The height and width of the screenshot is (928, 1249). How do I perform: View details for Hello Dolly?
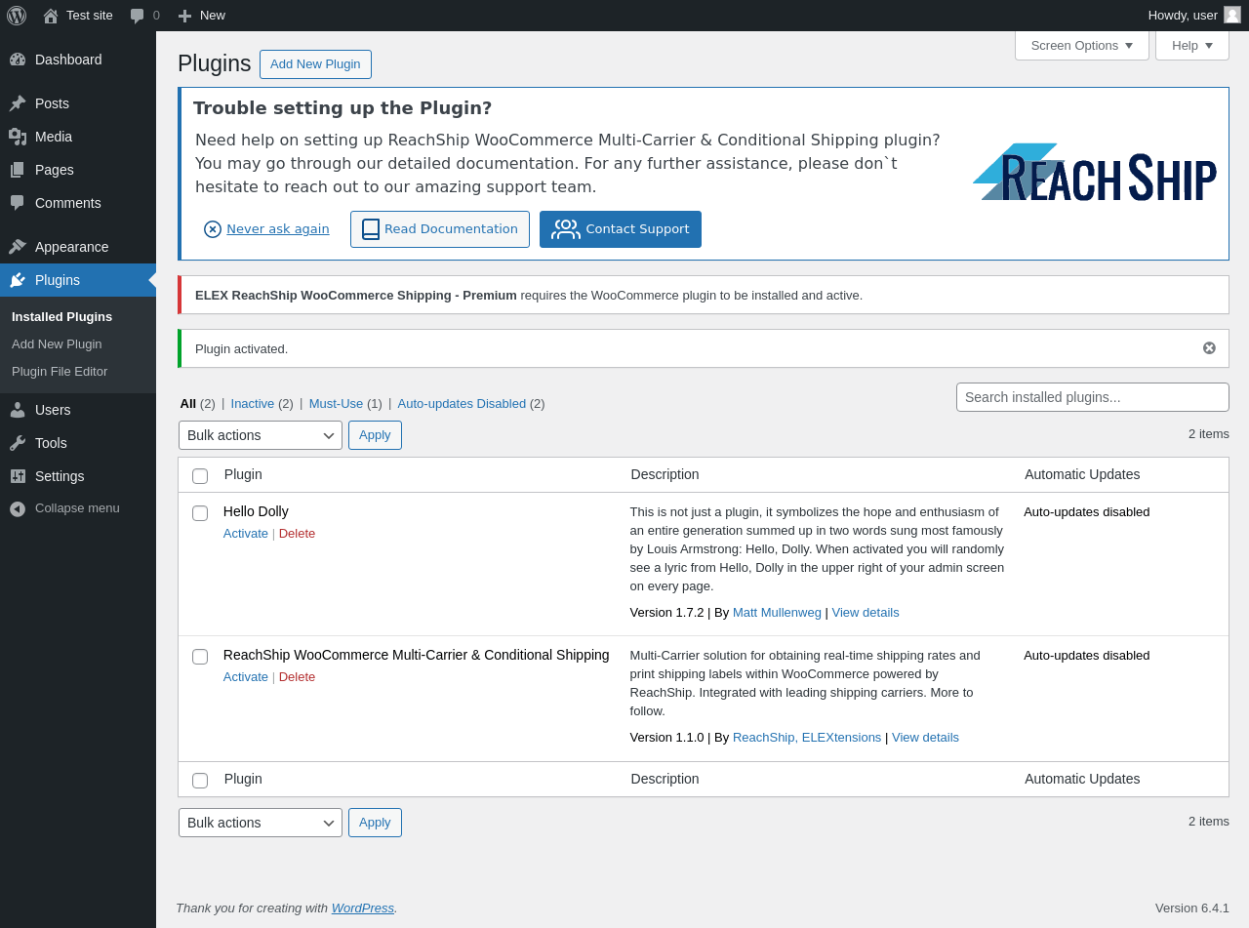[x=866, y=613]
